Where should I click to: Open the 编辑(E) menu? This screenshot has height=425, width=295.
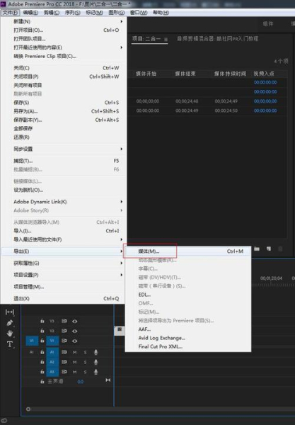tap(30, 13)
